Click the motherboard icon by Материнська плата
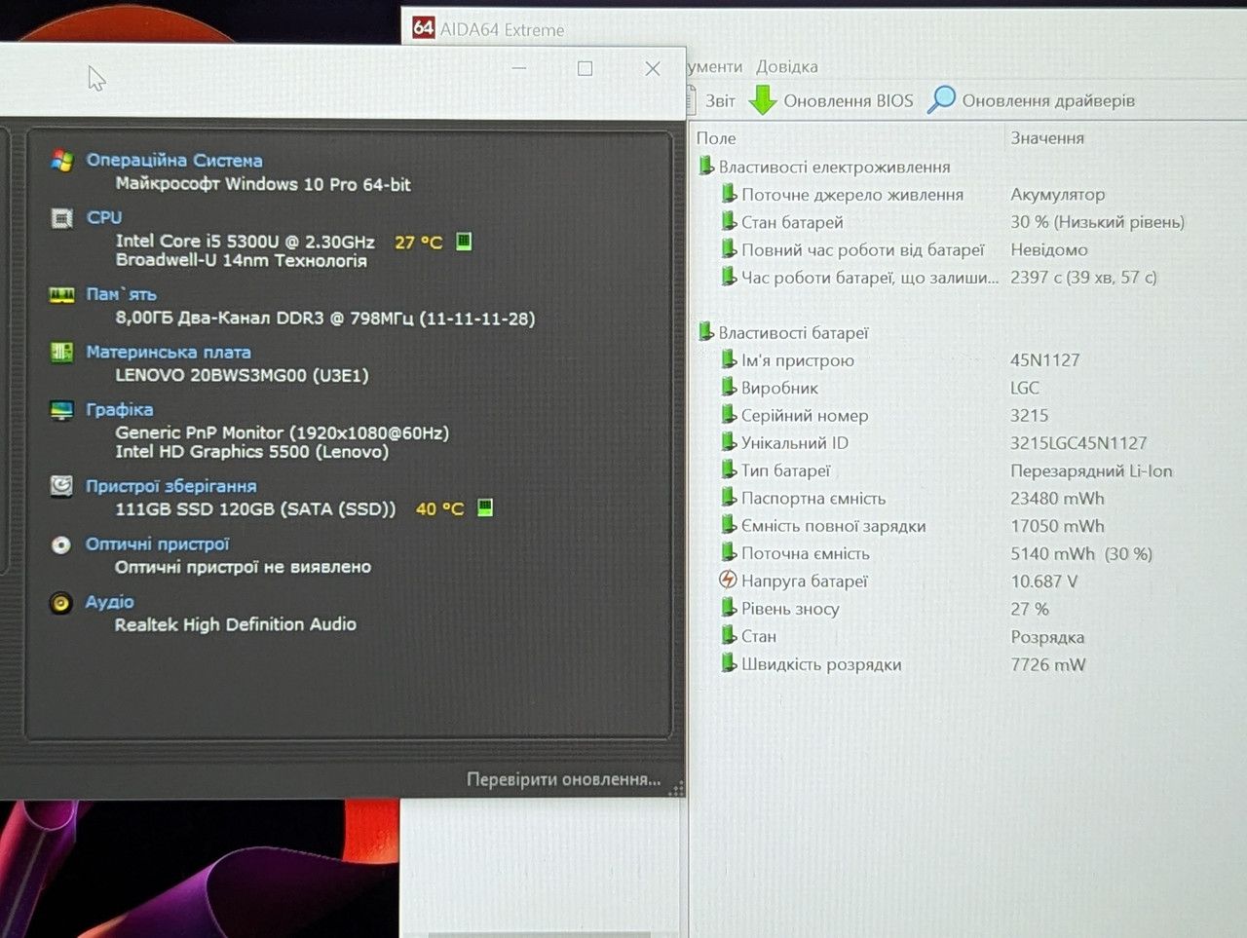The image size is (1247, 938). coord(61,352)
